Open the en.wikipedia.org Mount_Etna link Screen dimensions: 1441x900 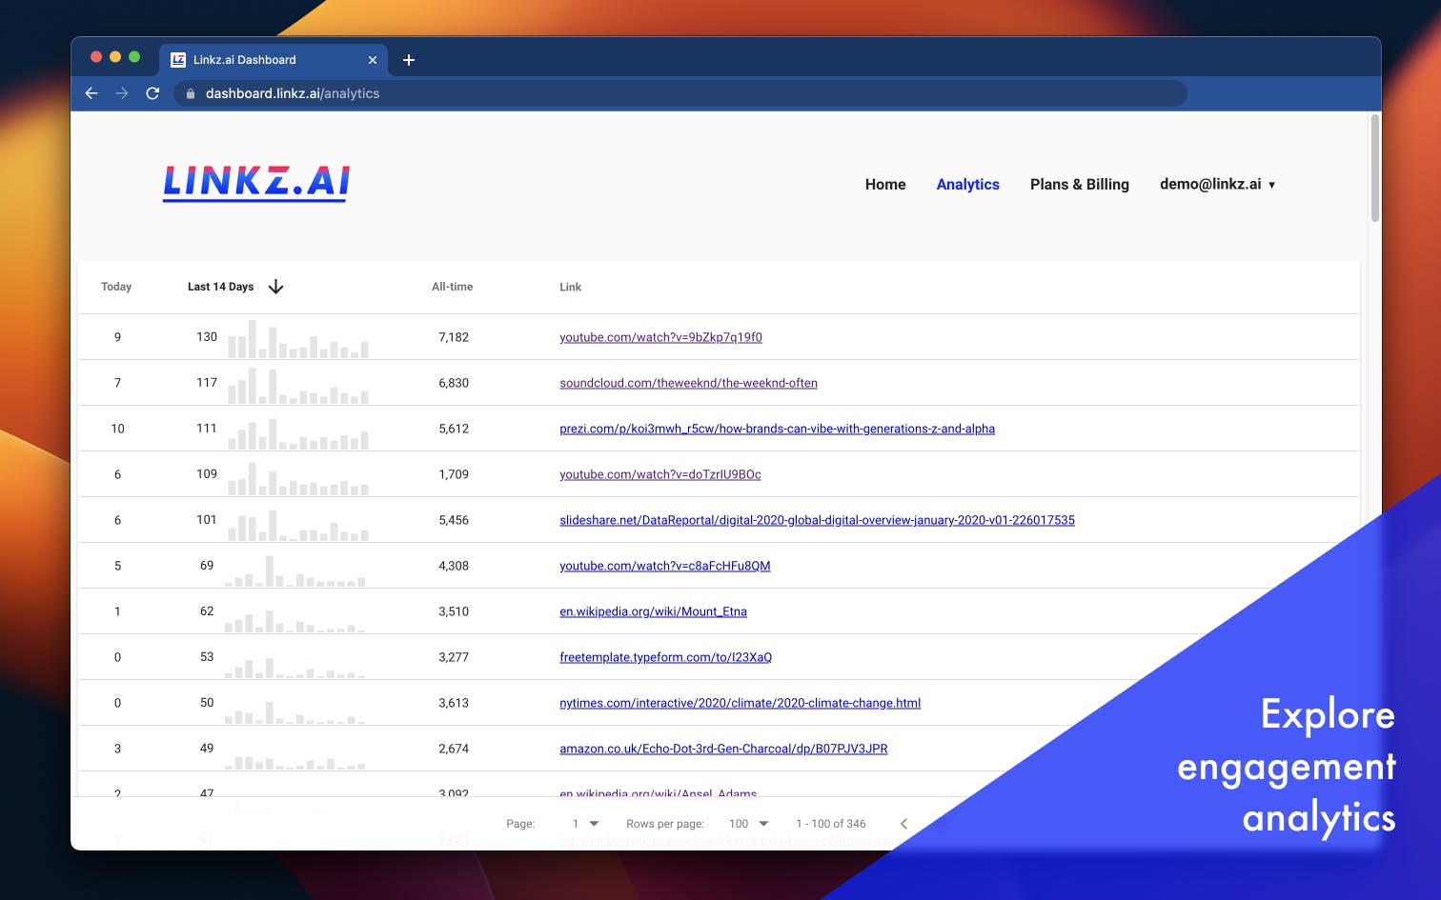click(x=653, y=611)
